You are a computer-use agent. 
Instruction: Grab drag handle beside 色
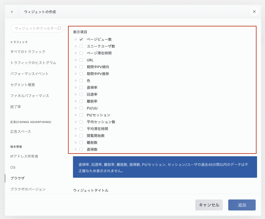coord(76,81)
